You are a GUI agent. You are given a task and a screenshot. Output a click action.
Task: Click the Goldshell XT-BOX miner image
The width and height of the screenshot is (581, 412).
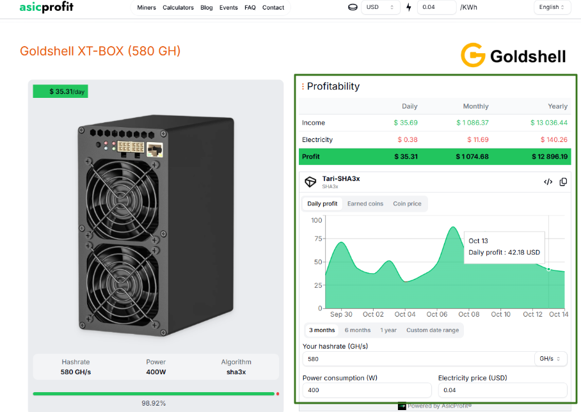(155, 225)
